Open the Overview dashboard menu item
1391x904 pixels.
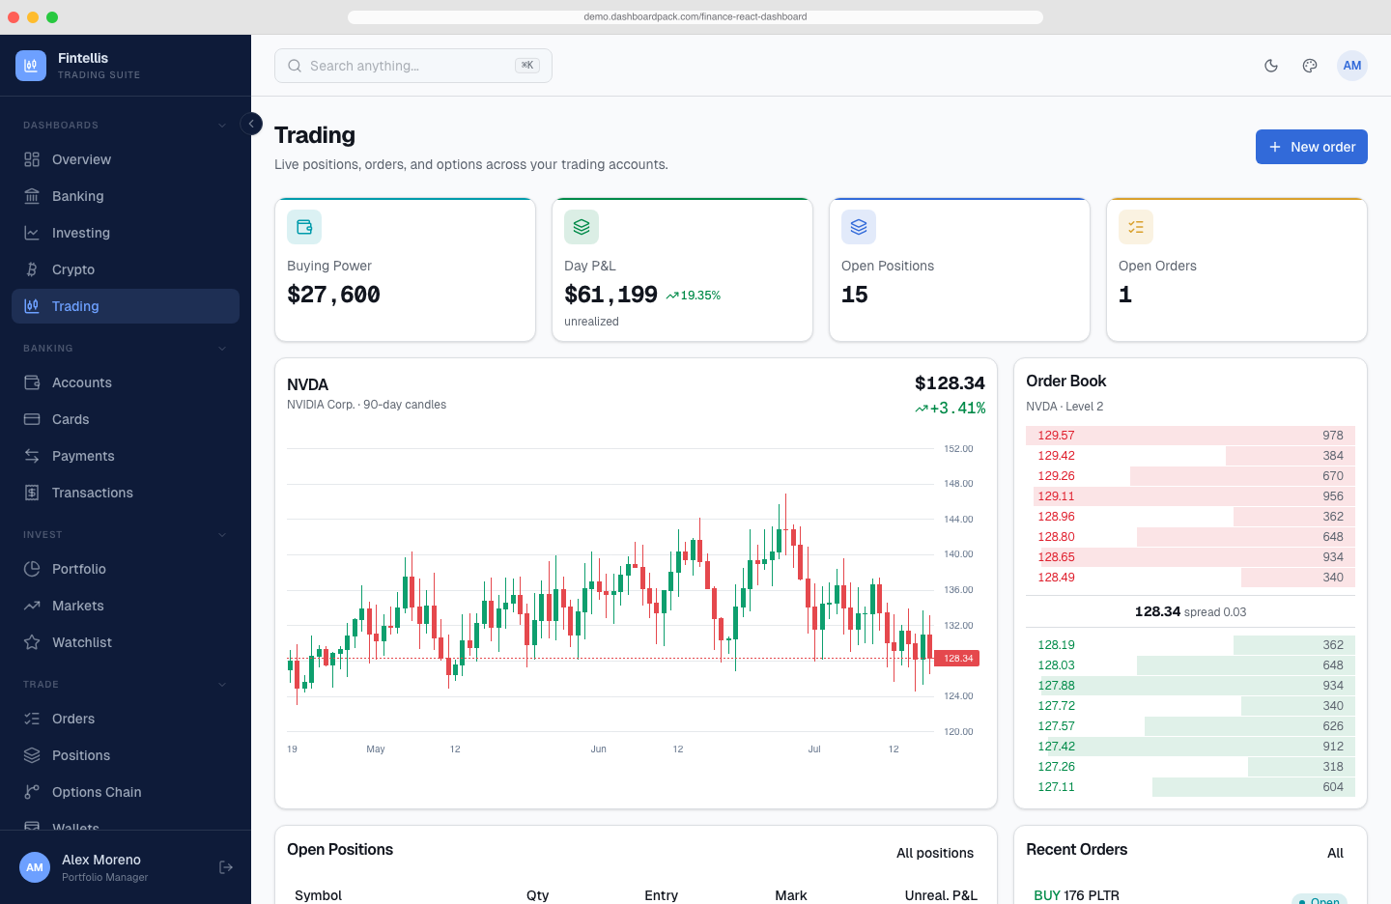click(126, 159)
